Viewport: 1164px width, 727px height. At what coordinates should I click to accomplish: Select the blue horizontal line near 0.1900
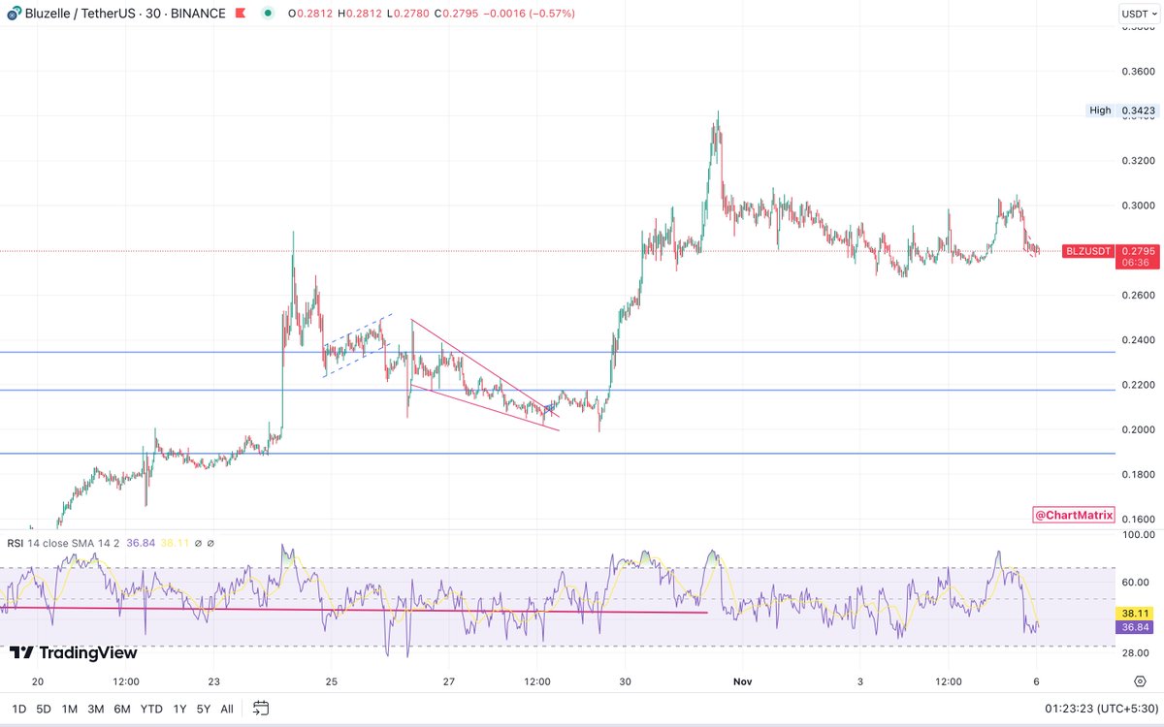(x=558, y=454)
